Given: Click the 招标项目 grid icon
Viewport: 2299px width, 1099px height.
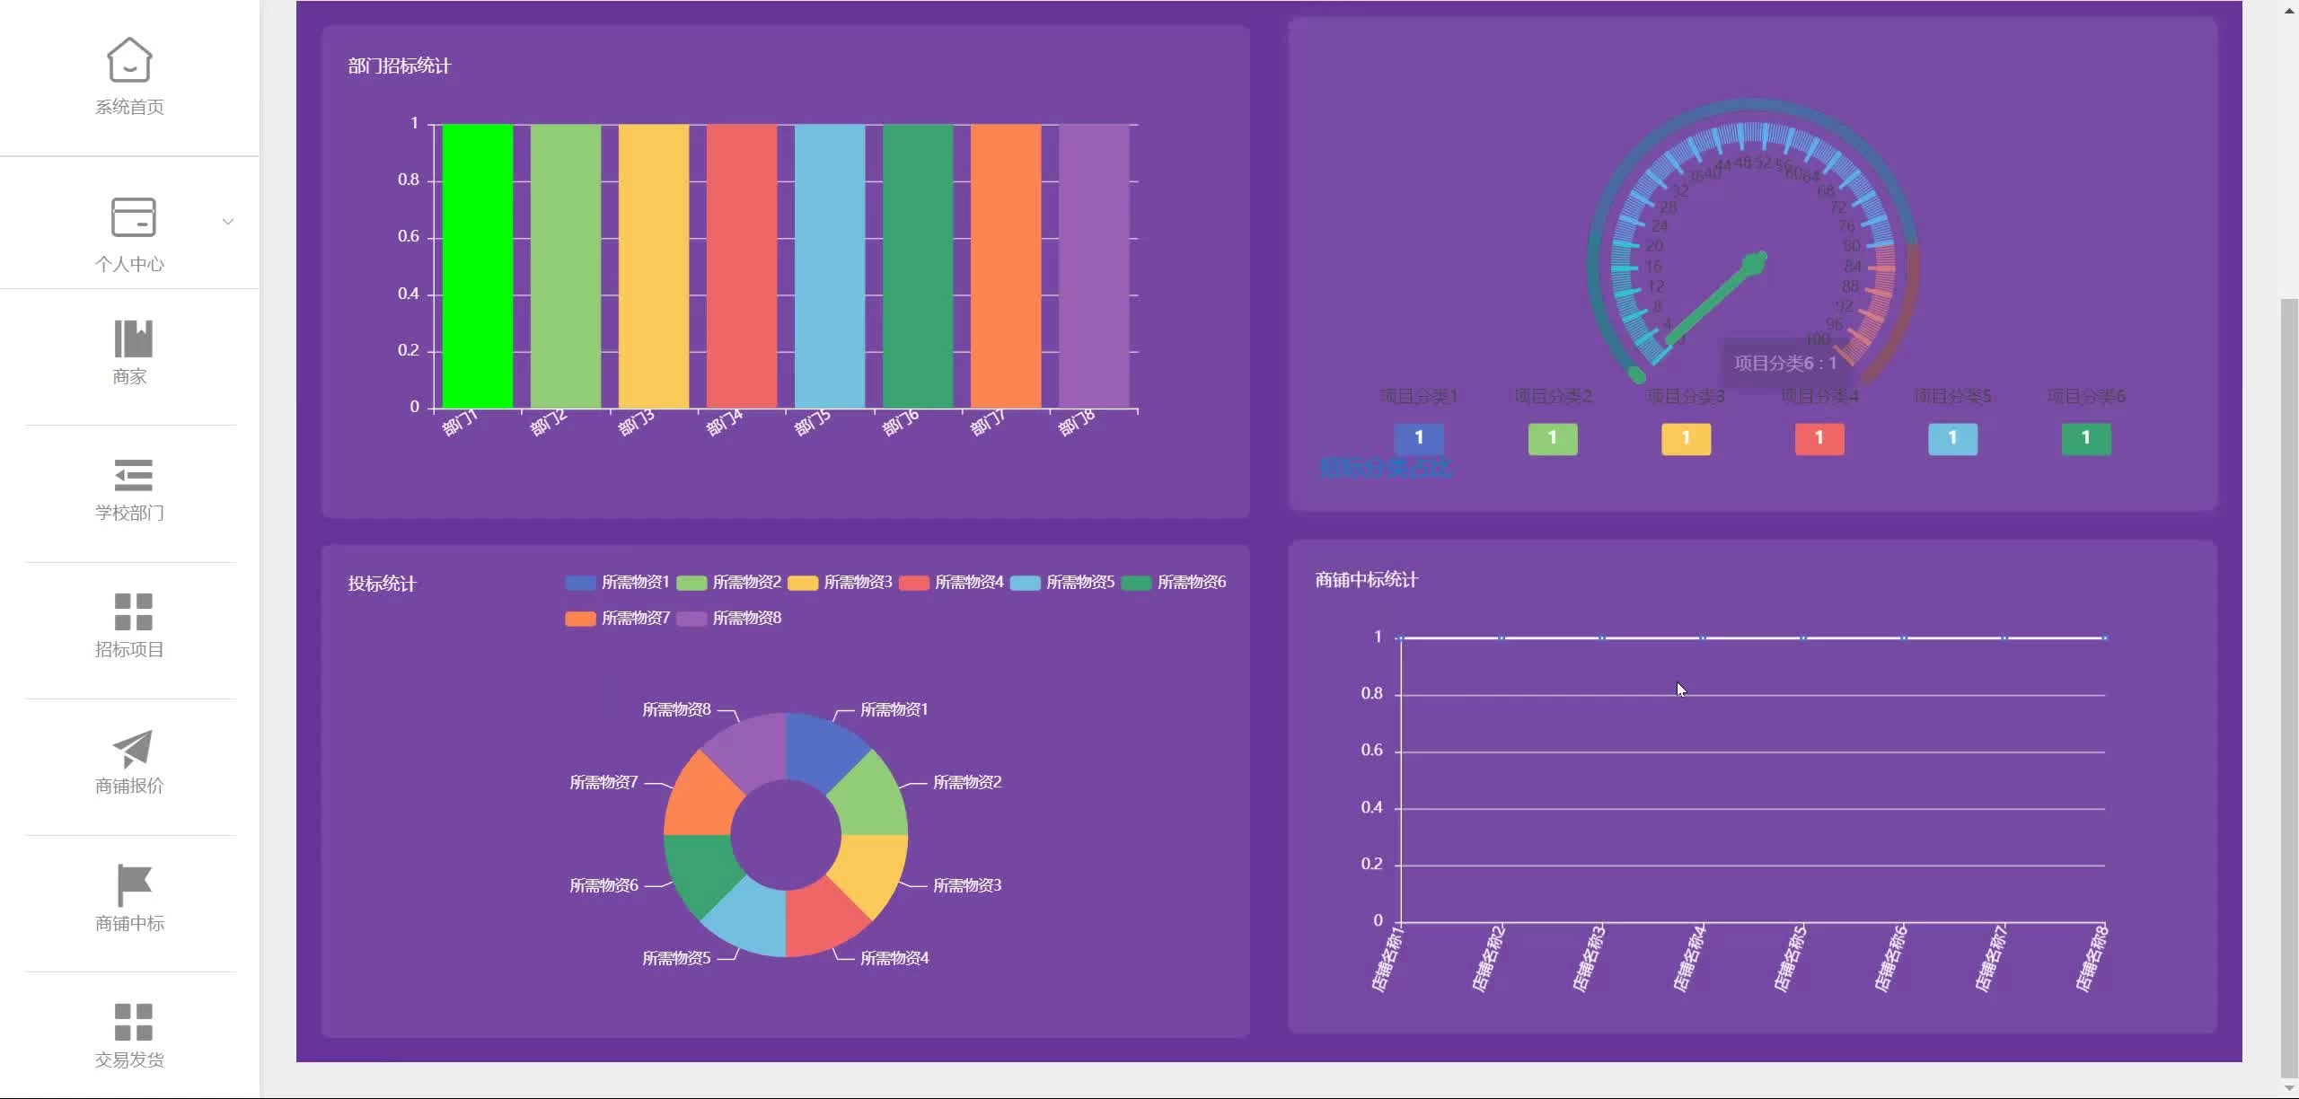Looking at the screenshot, I should click(x=133, y=611).
